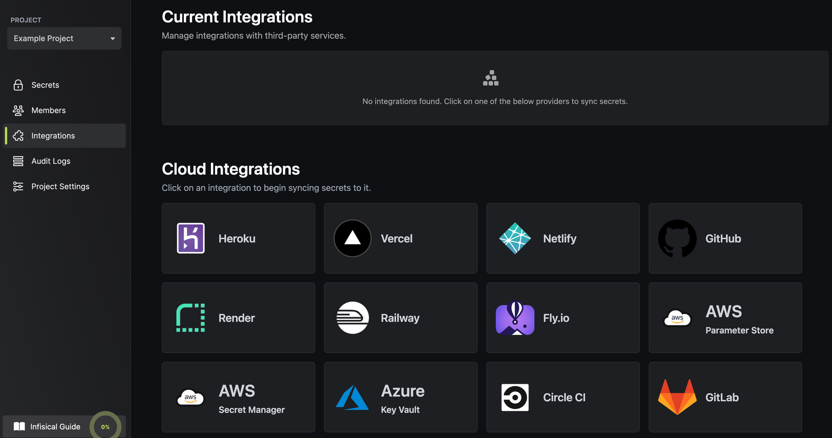Click the Heroku logo icon
The height and width of the screenshot is (438, 832).
[191, 238]
